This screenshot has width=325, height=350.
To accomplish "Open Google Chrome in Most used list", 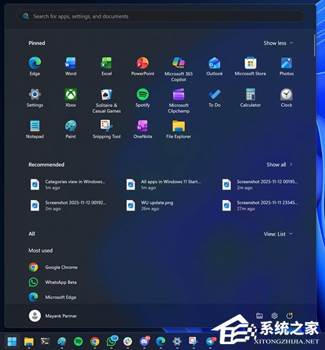I will pos(53,267).
